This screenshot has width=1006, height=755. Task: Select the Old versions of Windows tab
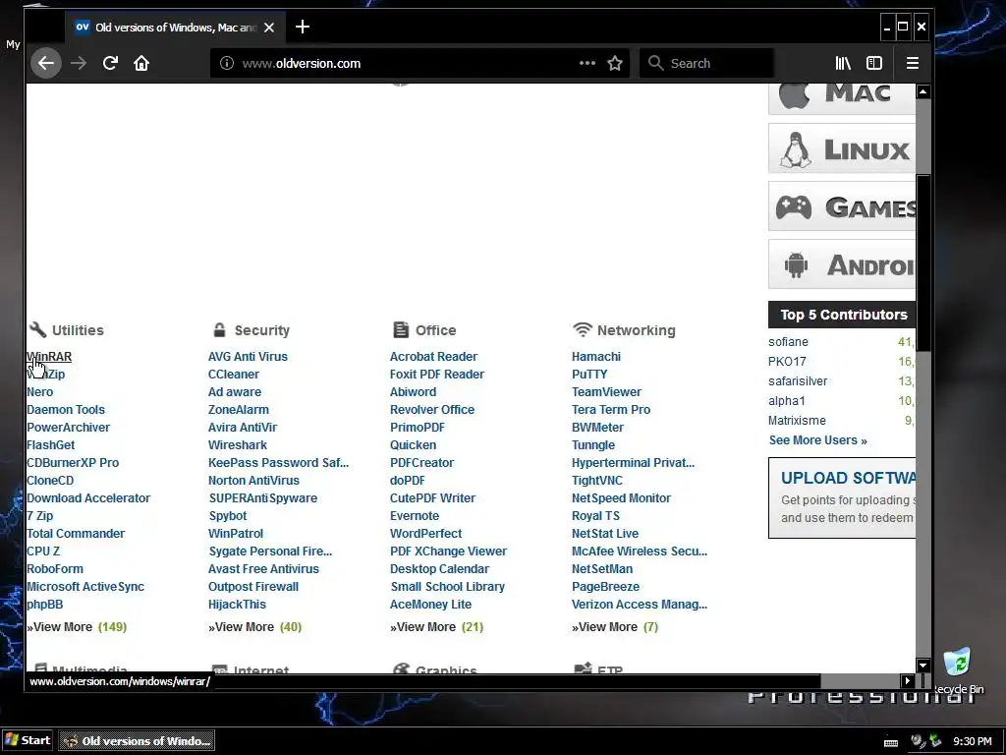click(175, 28)
